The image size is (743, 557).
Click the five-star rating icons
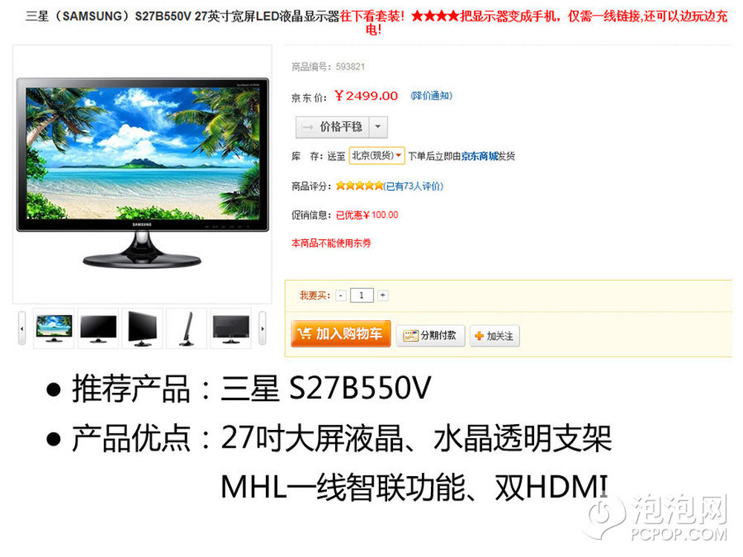pyautogui.click(x=359, y=186)
